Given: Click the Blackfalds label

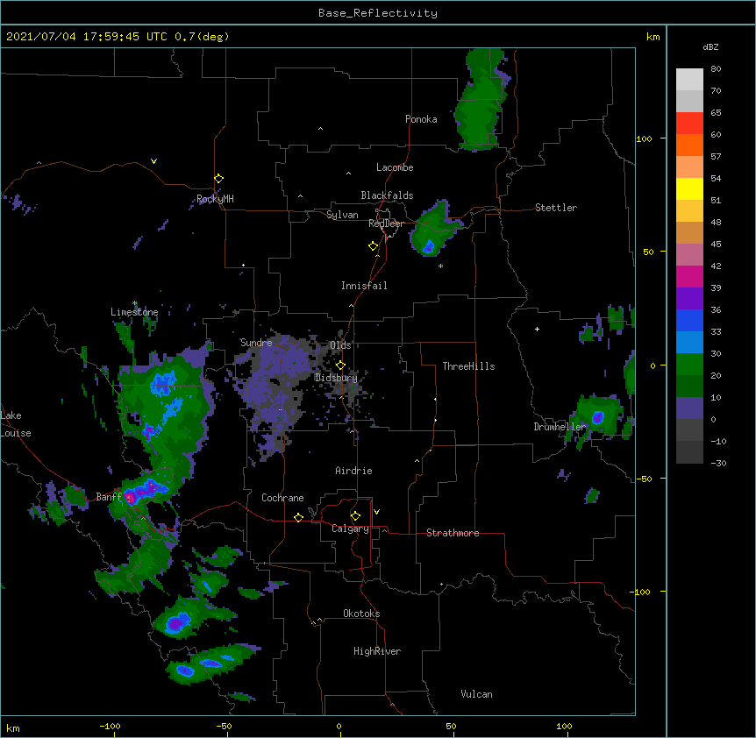Looking at the screenshot, I should [x=387, y=195].
